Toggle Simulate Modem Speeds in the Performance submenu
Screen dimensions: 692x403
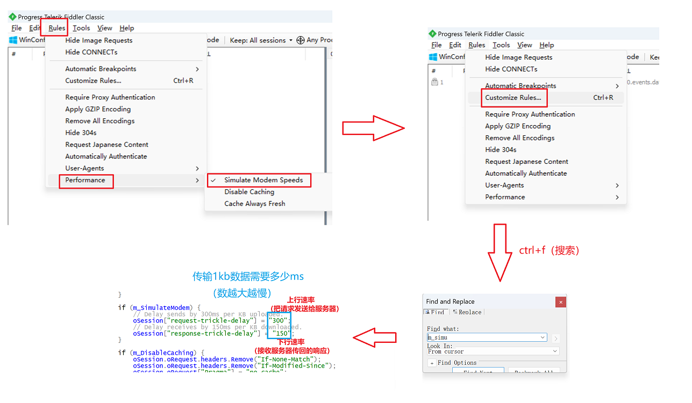click(x=263, y=180)
